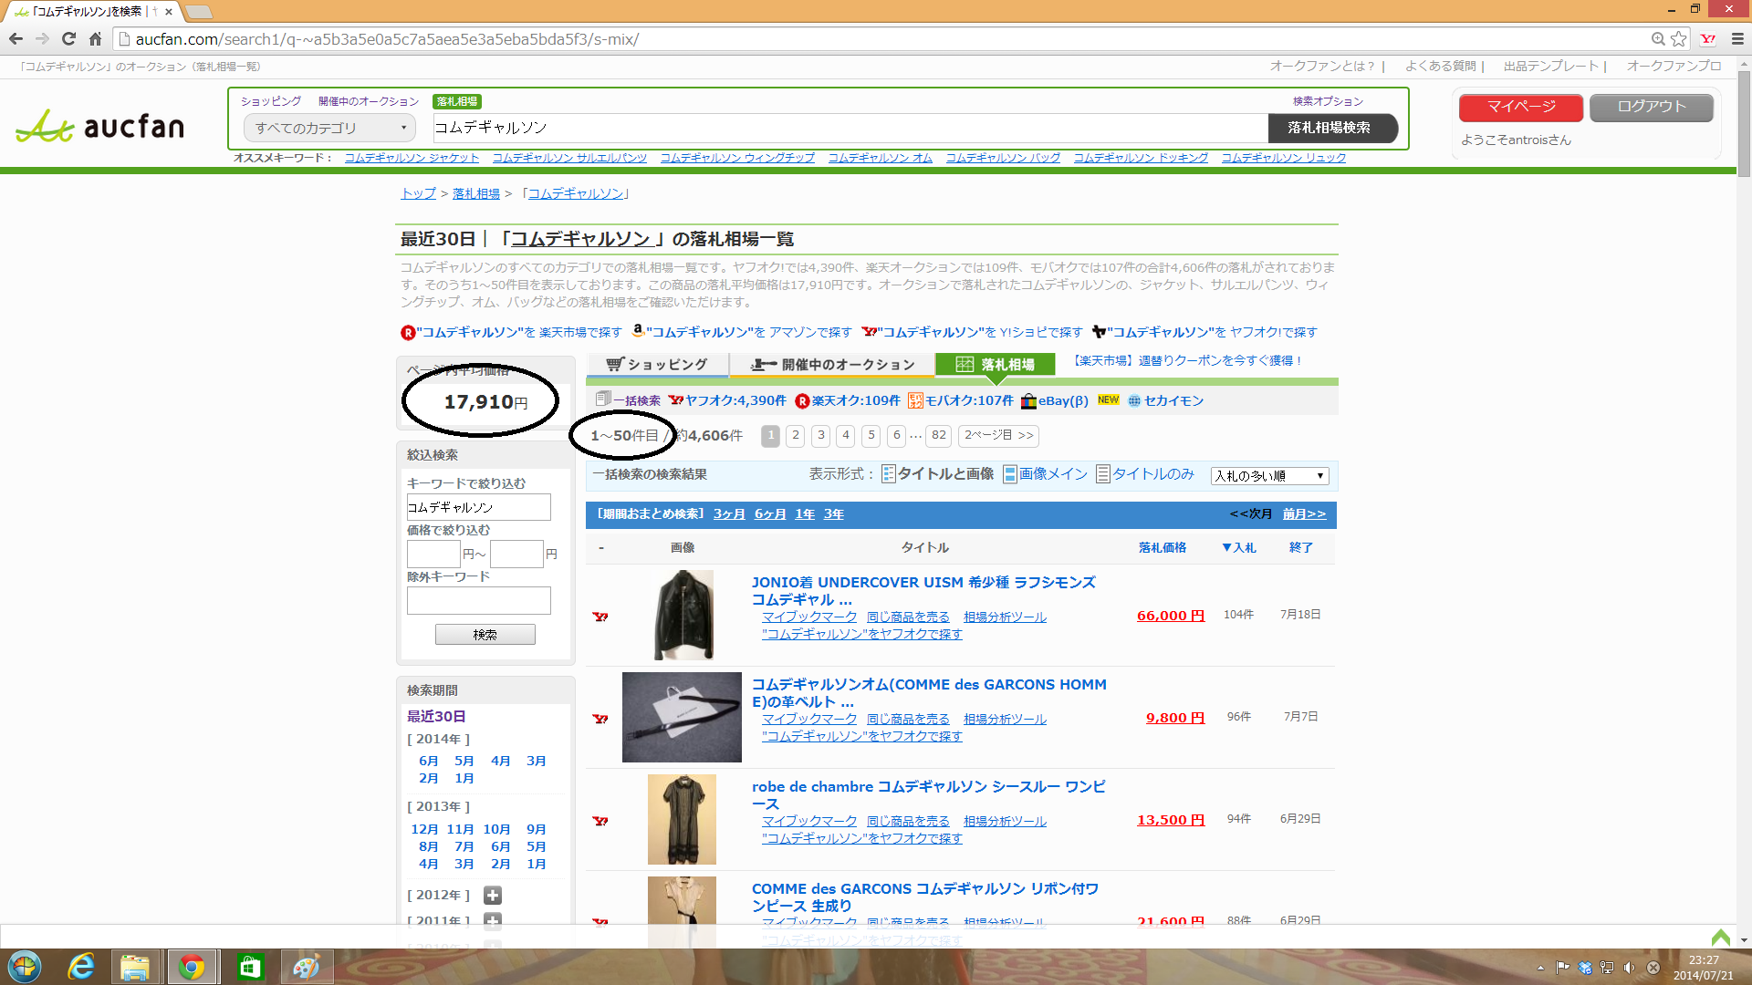Select ショッピング search mode above search box

pos(271,101)
